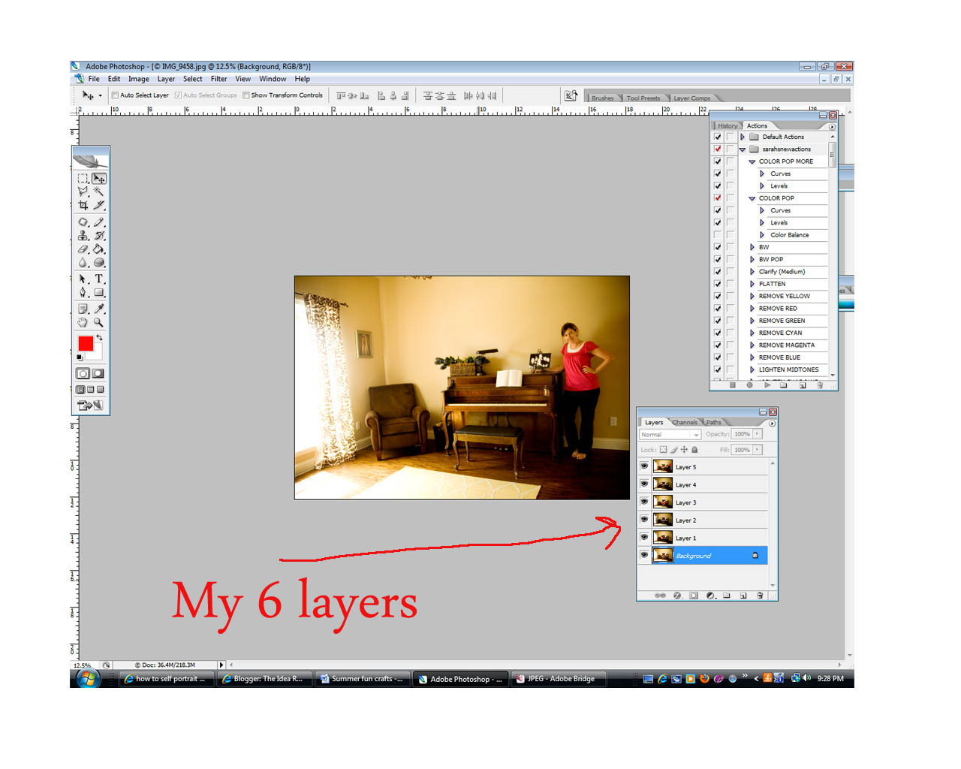The height and width of the screenshot is (769, 961).
Task: Open the Layer Comps tab
Action: coord(691,98)
